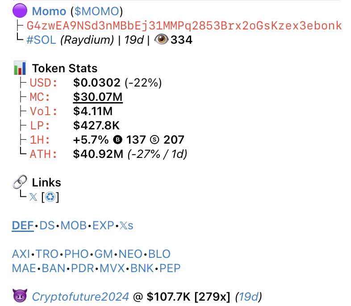Viewport: 351px width, 306px height.
Task: Click the $MOMO ticker link
Action: (97, 11)
